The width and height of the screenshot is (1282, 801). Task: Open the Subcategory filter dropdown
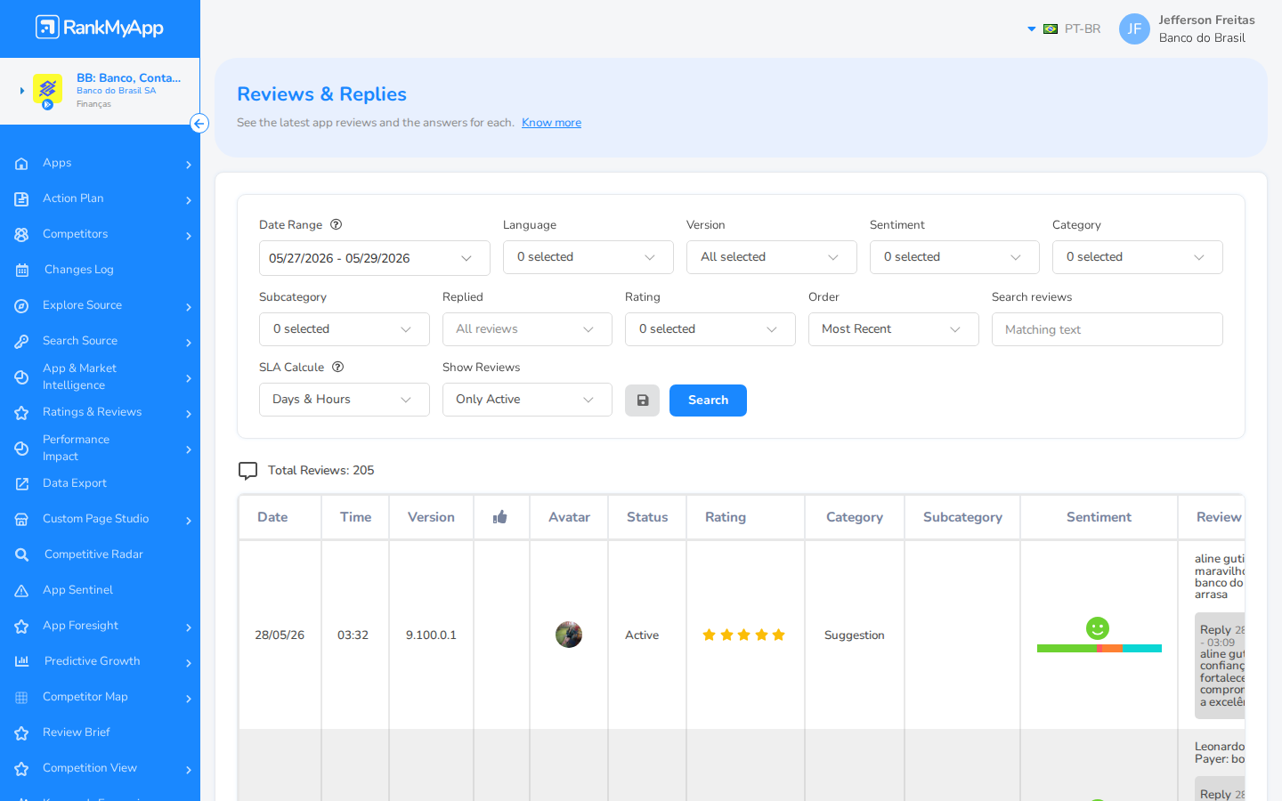pyautogui.click(x=345, y=329)
